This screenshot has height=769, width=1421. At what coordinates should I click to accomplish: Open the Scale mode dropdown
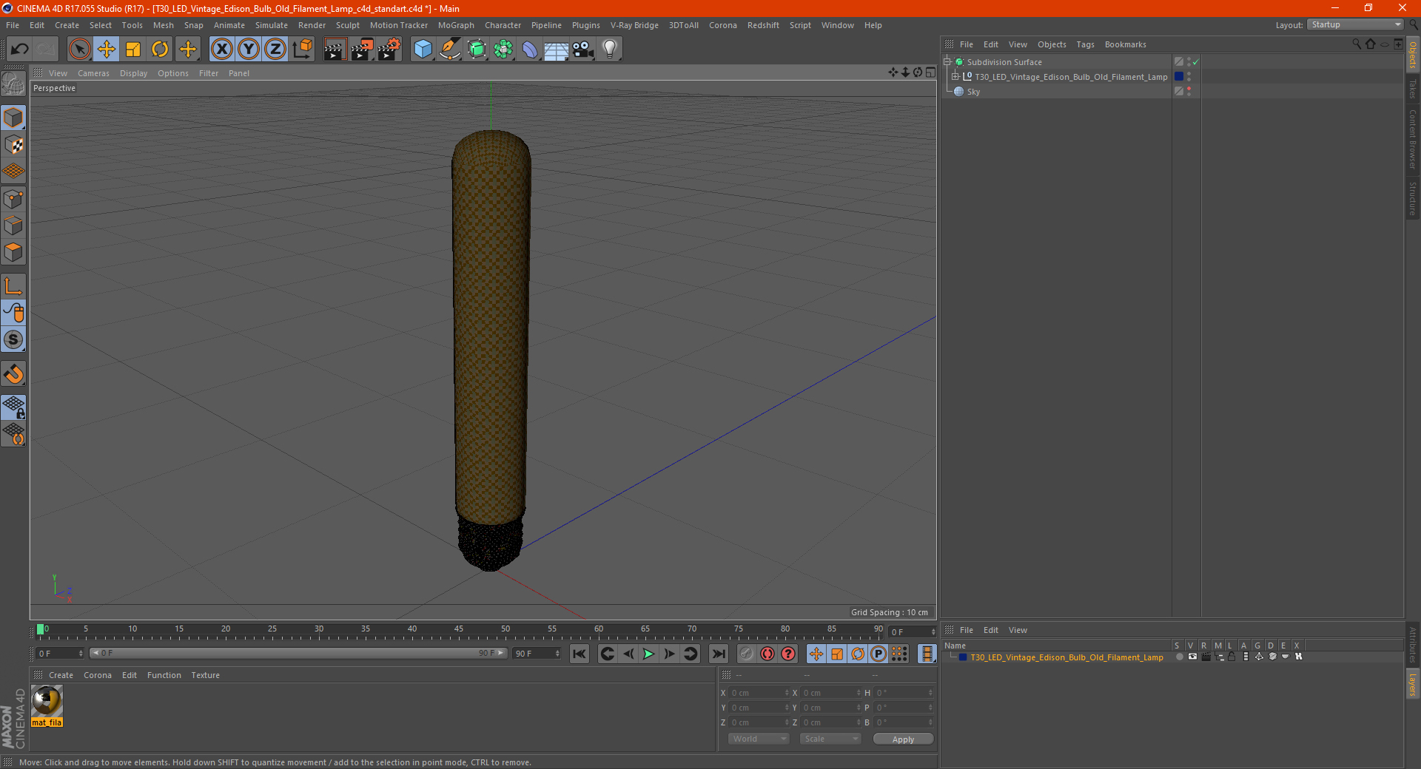coord(830,739)
